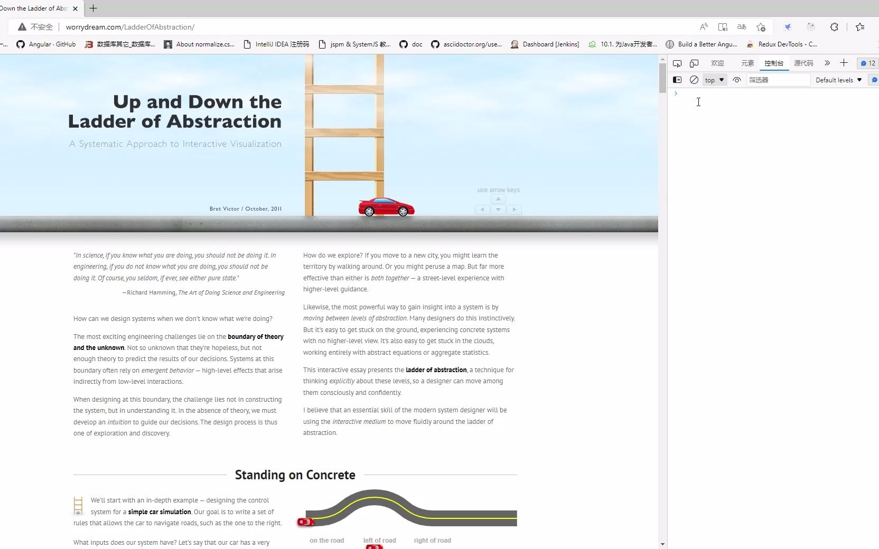Toggle the live expression eye icon

pos(737,80)
